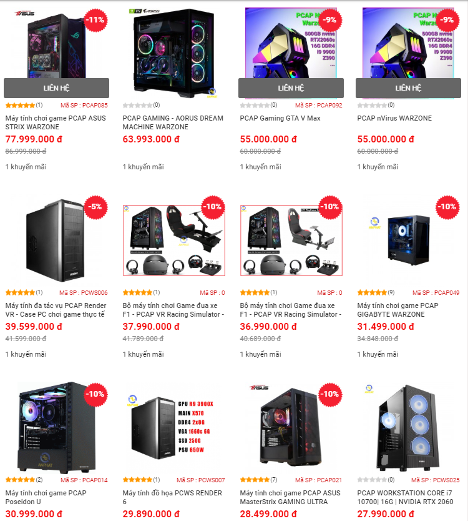Click LIÊN HỆ button on PCAP Gaming GTA V Max
Viewport: 468px width, 521px height.
[291, 88]
